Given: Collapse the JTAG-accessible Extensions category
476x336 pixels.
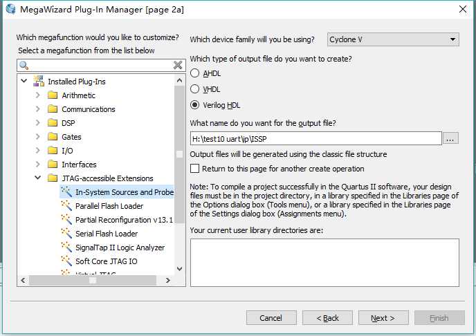Looking at the screenshot, I should 37,178.
